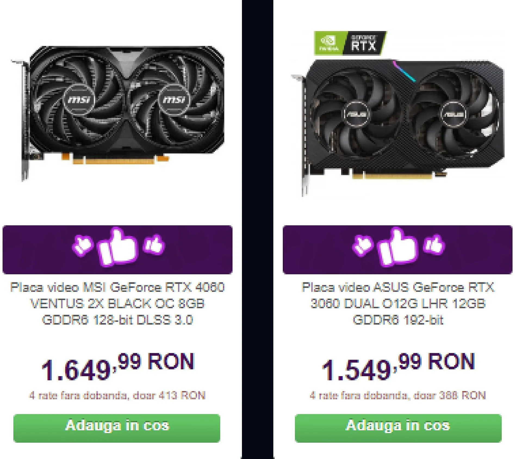Viewport: 522px width, 459px height.
Task: Click the small left thumbs-up on MSI banner
Action: click(82, 245)
